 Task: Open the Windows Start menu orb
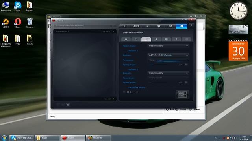point(4,138)
